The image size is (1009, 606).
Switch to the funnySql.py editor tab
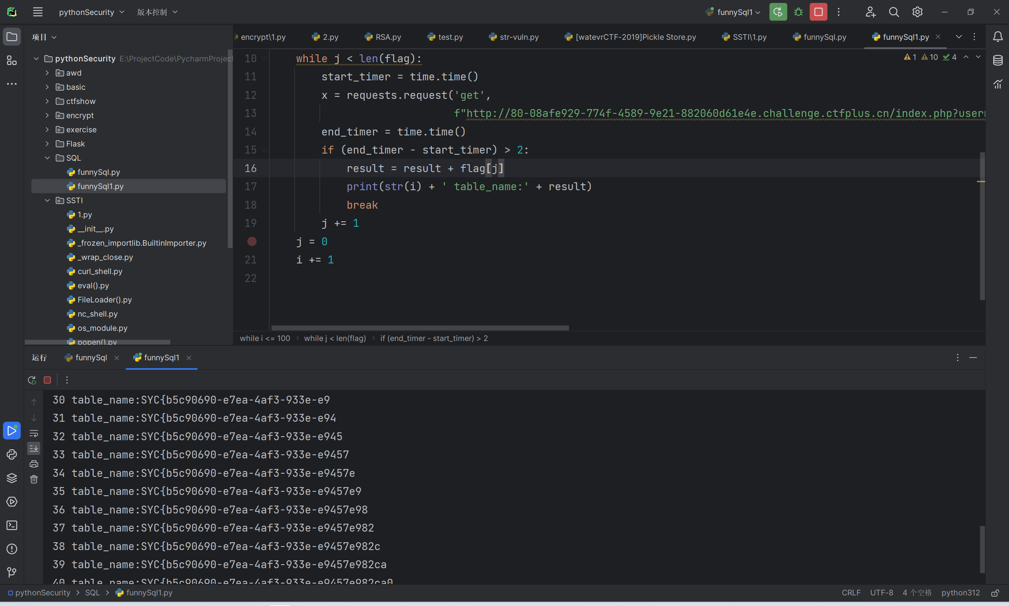pos(819,37)
